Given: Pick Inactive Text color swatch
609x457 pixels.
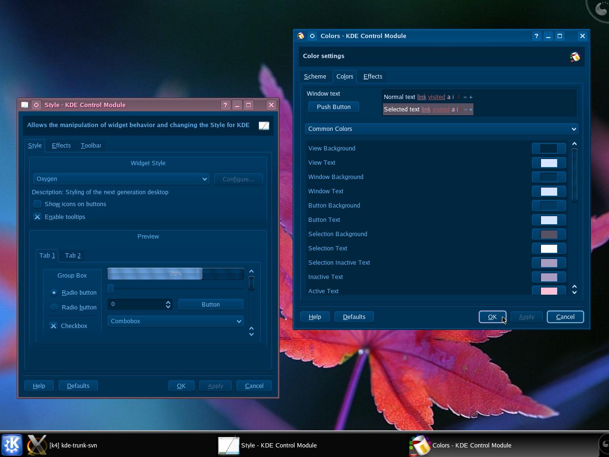Looking at the screenshot, I should (x=549, y=277).
